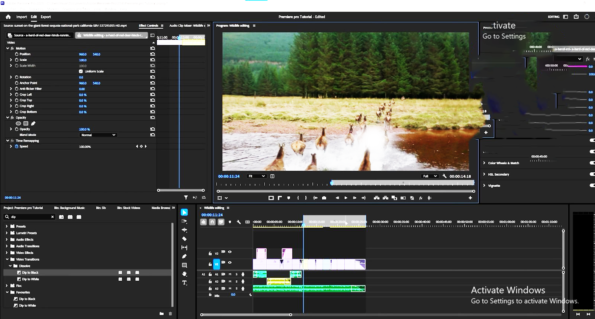Select the Pen tool
The width and height of the screenshot is (595, 319).
coord(184,256)
